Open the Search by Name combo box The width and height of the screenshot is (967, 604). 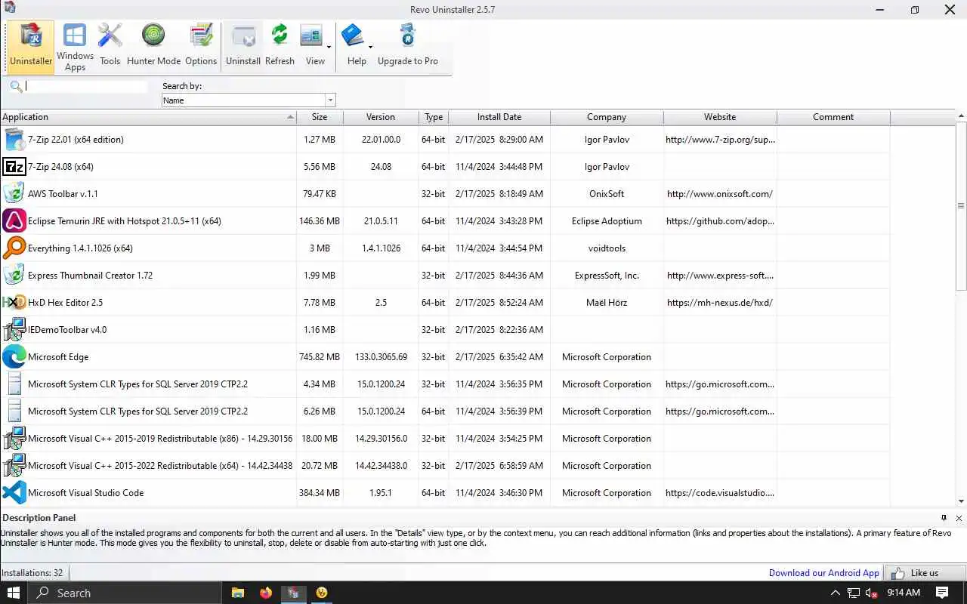pos(249,100)
